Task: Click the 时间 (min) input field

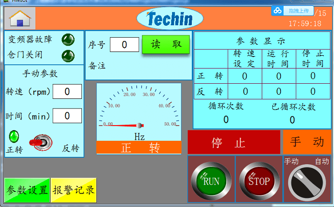Action: [x=67, y=116]
